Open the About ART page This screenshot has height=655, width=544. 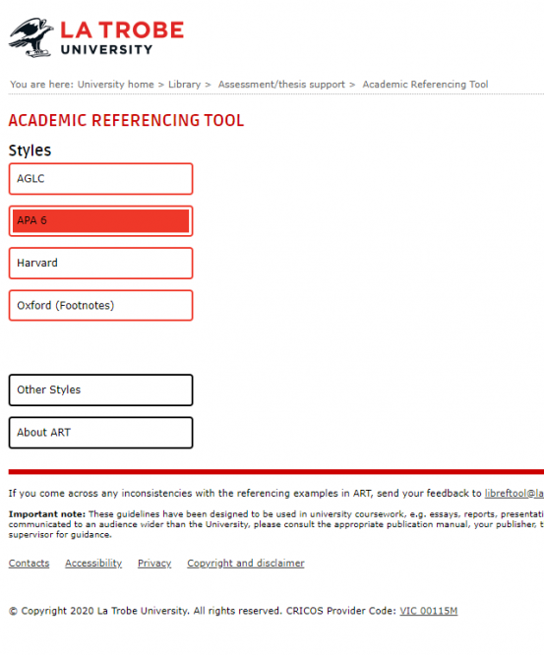click(100, 433)
